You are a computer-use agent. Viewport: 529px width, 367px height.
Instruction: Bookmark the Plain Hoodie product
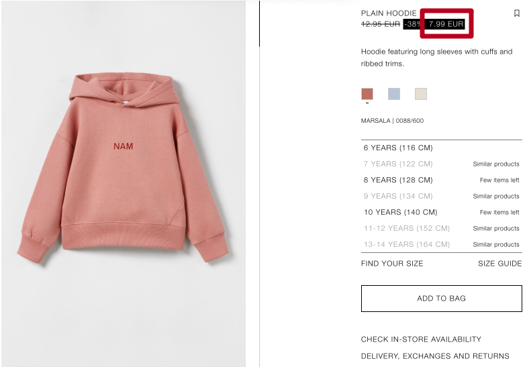[516, 13]
